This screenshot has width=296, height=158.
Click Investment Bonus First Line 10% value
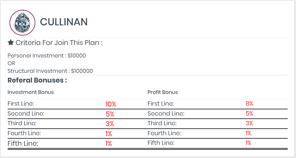click(x=111, y=104)
